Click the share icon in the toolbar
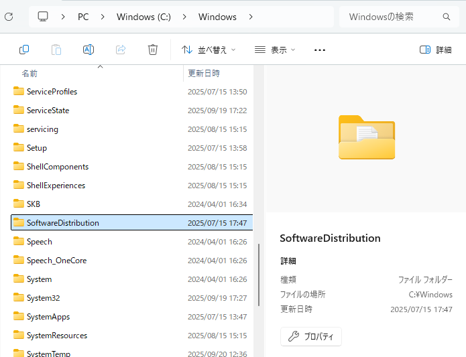466x357 pixels. 121,50
